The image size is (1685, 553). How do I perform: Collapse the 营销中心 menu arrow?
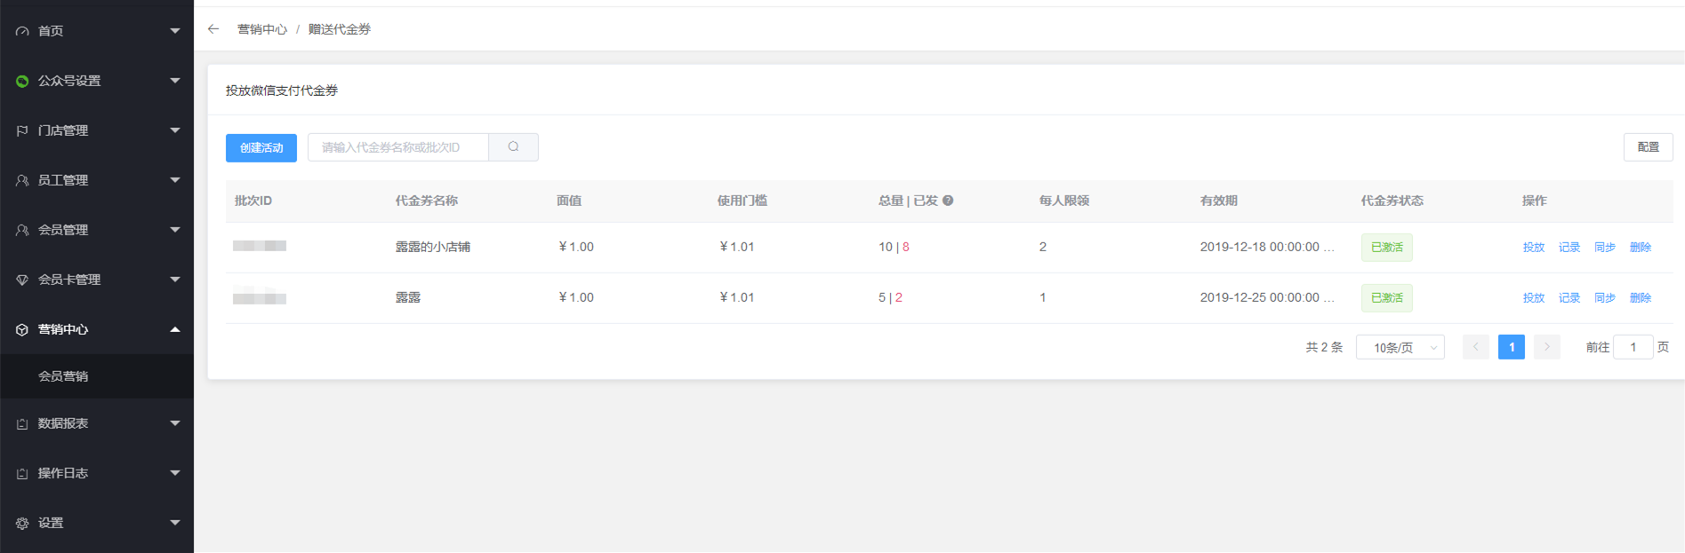tap(175, 329)
